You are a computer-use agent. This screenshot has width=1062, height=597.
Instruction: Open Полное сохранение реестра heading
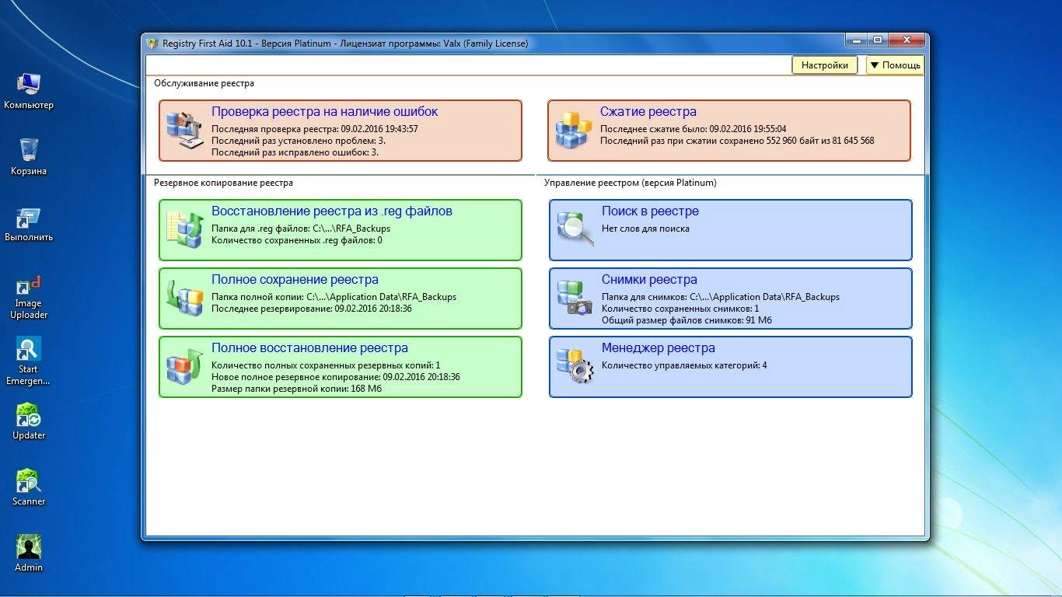(x=295, y=280)
